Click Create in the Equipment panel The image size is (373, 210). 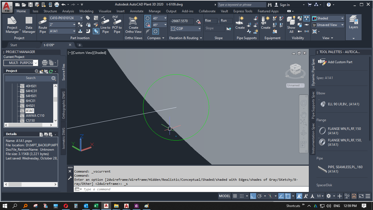pos(265,24)
